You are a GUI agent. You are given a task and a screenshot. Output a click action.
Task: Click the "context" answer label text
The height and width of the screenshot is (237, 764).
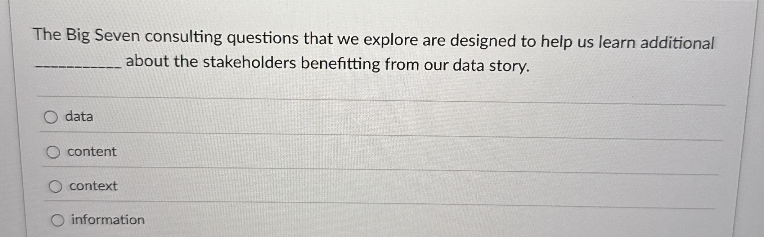tap(92, 186)
